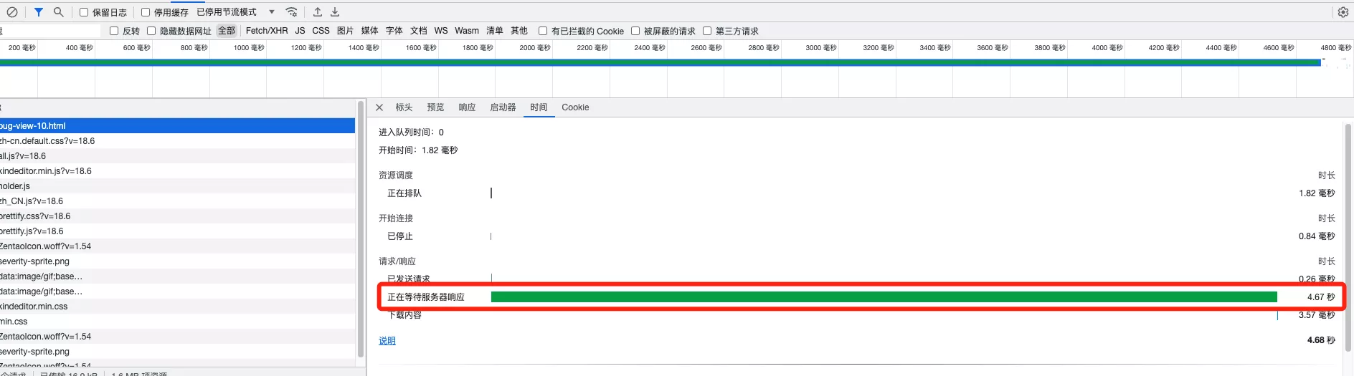Open network conditions wifi icon
The width and height of the screenshot is (1354, 376).
point(291,12)
